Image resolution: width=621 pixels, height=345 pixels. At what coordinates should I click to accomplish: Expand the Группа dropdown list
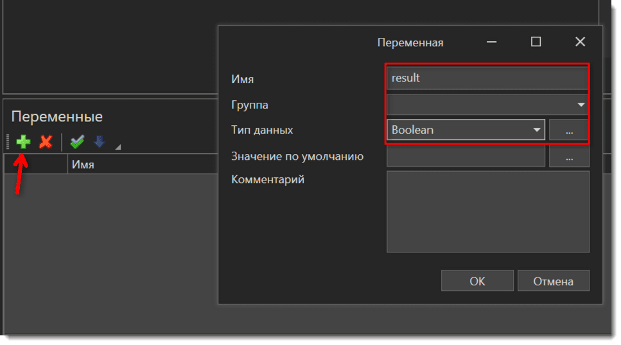581,104
